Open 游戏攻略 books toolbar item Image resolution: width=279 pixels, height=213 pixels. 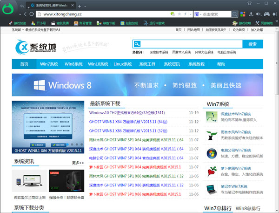click(x=242, y=23)
